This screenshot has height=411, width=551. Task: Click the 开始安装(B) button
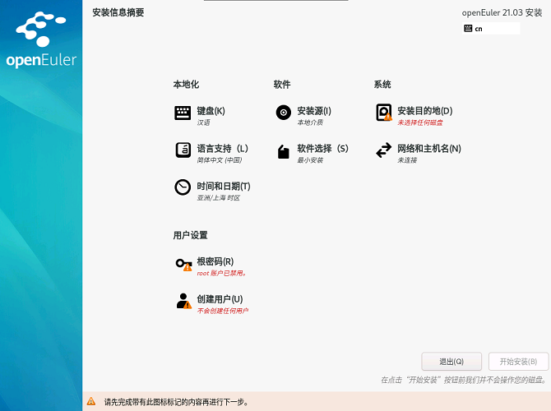point(518,362)
